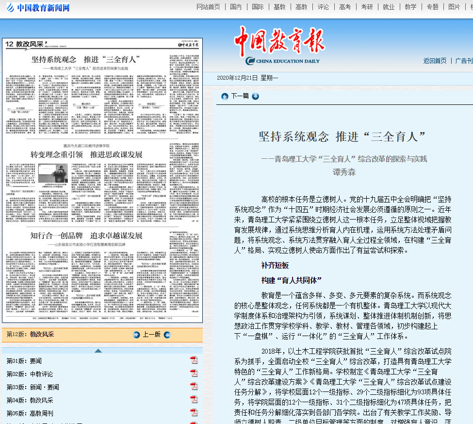Select the 考研 navigation item
Viewport: 473px width, 424px height.
(x=367, y=7)
